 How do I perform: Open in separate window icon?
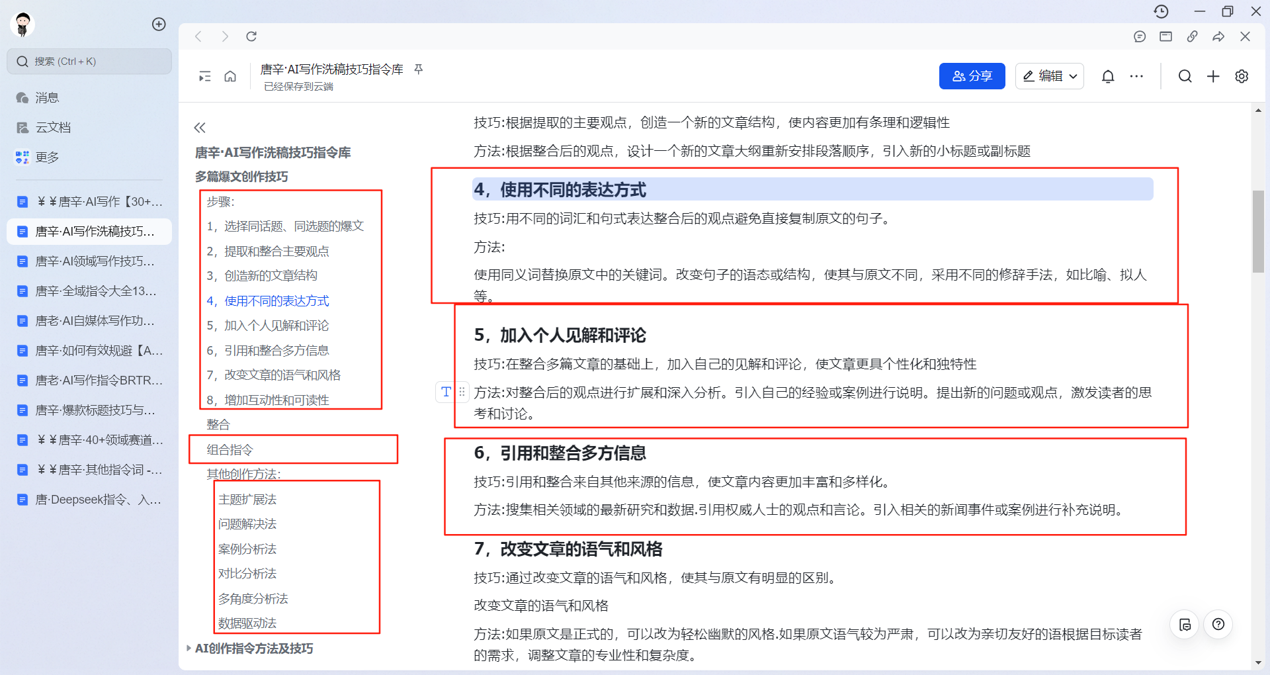[1165, 36]
